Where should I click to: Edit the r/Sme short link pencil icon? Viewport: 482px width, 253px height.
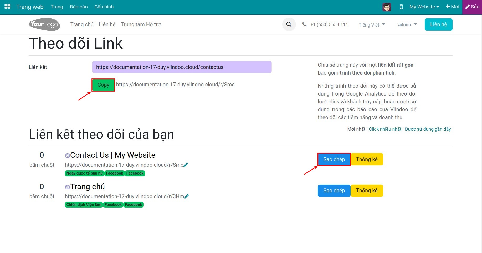pyautogui.click(x=186, y=165)
